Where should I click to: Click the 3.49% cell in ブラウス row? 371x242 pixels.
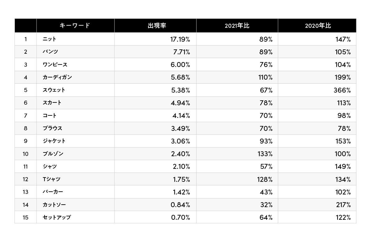pos(180,128)
